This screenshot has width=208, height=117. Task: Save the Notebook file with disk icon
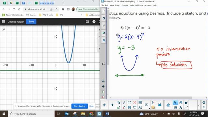click(x=129, y=107)
